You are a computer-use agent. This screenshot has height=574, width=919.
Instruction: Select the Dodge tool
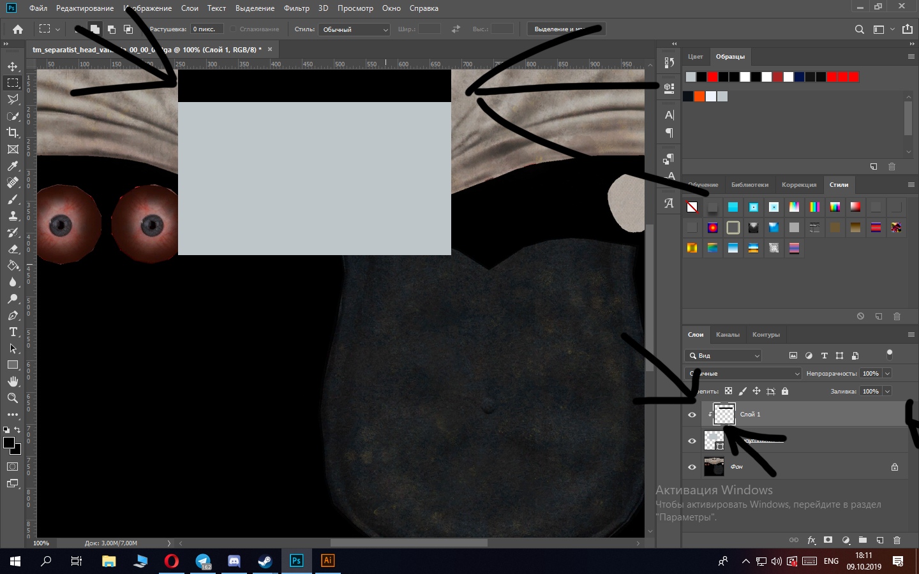pyautogui.click(x=13, y=298)
